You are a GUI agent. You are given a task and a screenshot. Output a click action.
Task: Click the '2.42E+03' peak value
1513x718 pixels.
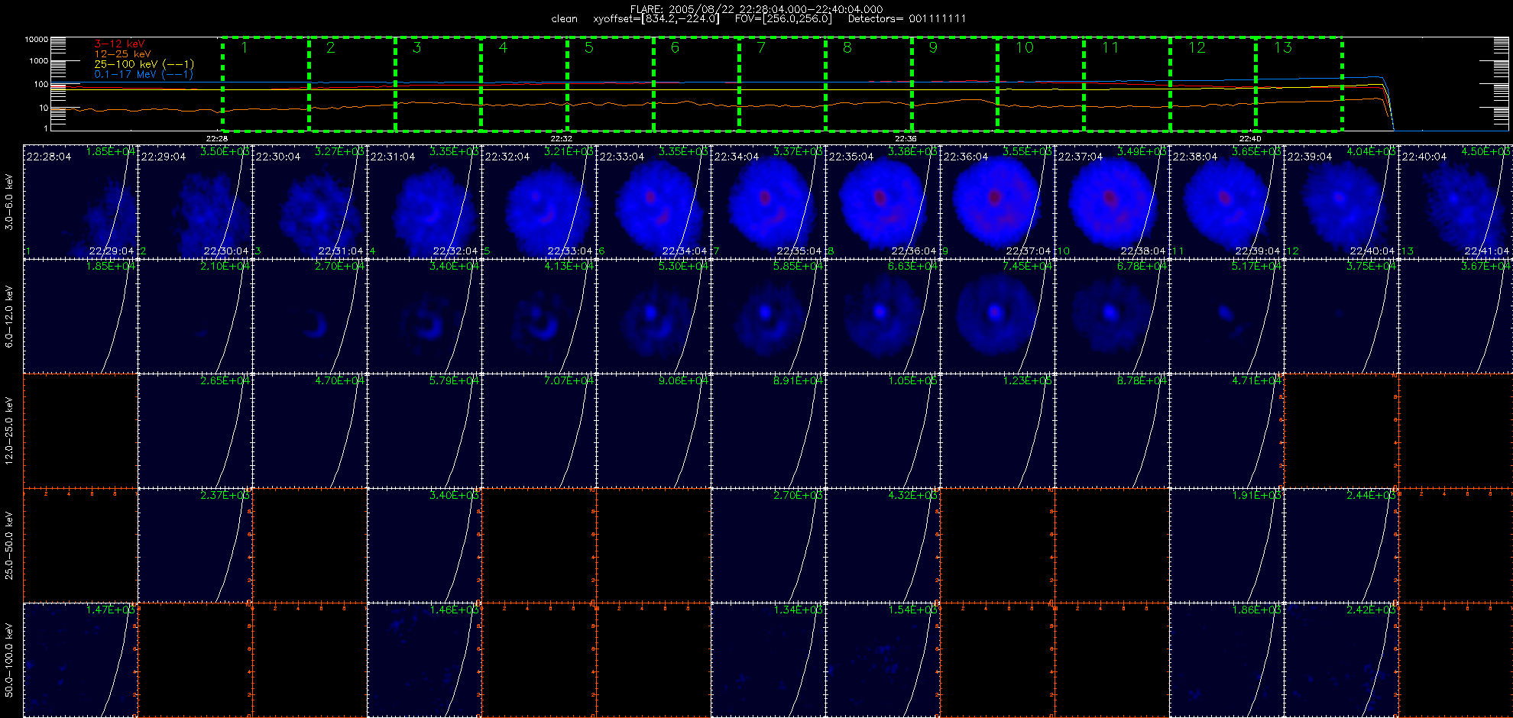(x=1372, y=610)
